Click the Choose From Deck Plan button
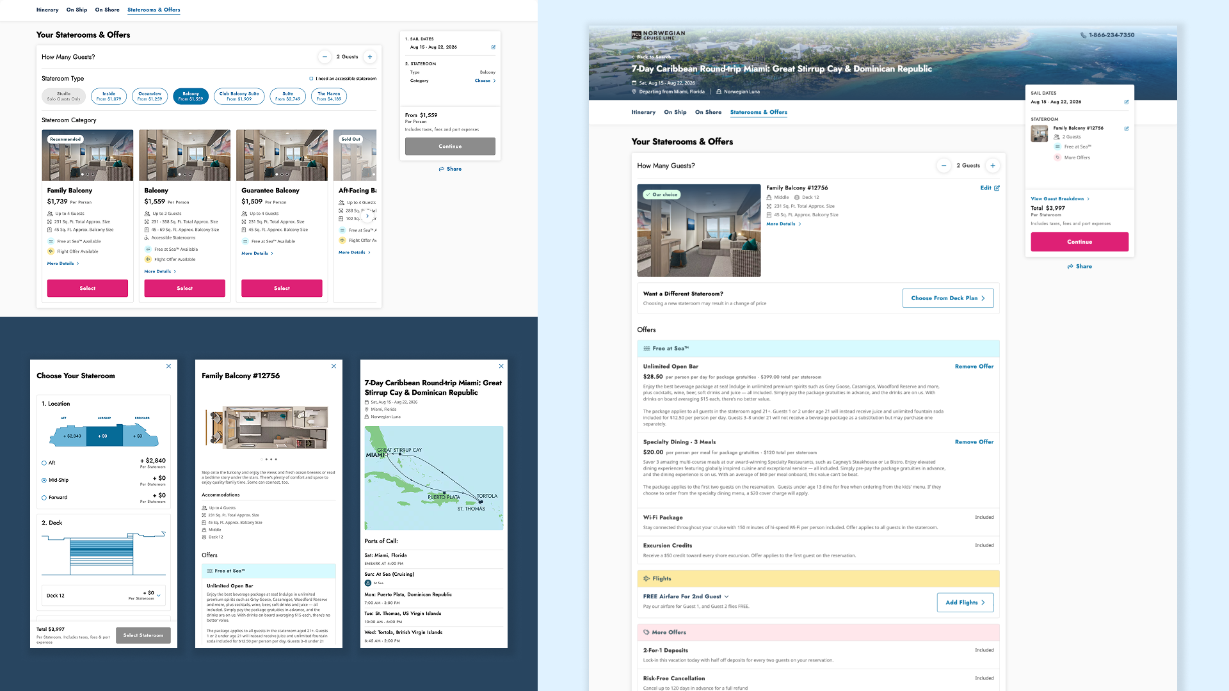The width and height of the screenshot is (1229, 691). (947, 298)
